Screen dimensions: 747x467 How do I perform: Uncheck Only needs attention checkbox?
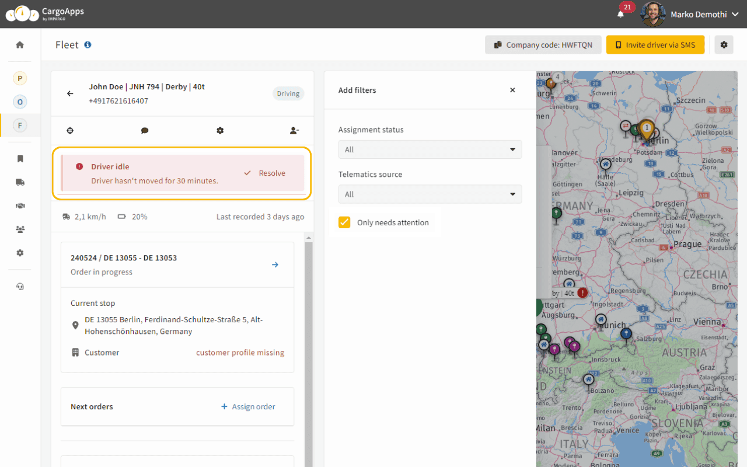[344, 222]
